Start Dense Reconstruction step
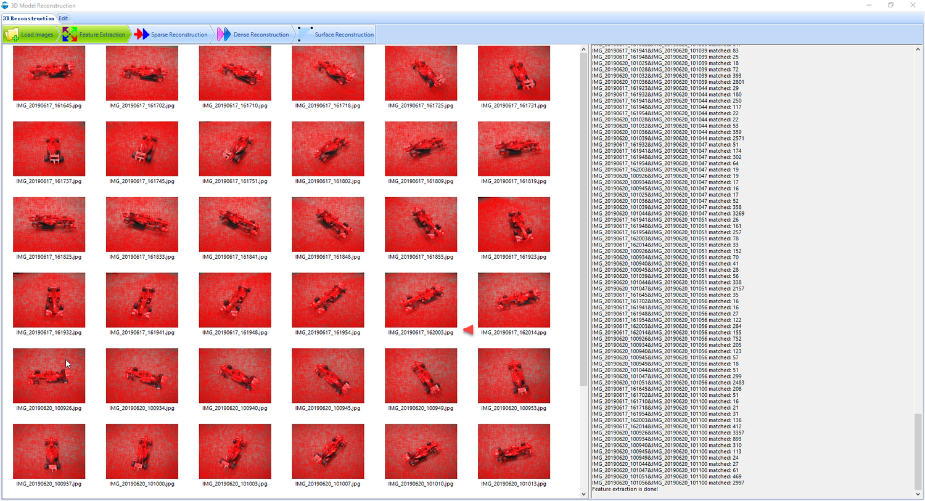This screenshot has height=501, width=925. (x=253, y=35)
